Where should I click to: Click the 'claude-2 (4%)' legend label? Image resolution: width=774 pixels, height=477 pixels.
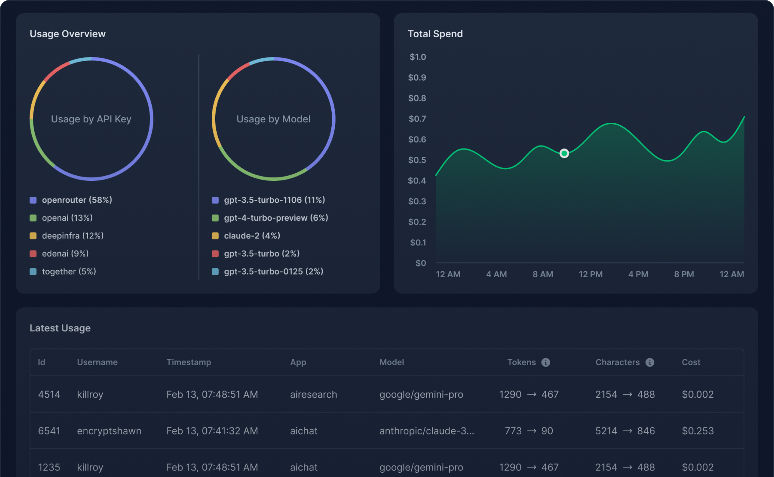click(x=252, y=236)
